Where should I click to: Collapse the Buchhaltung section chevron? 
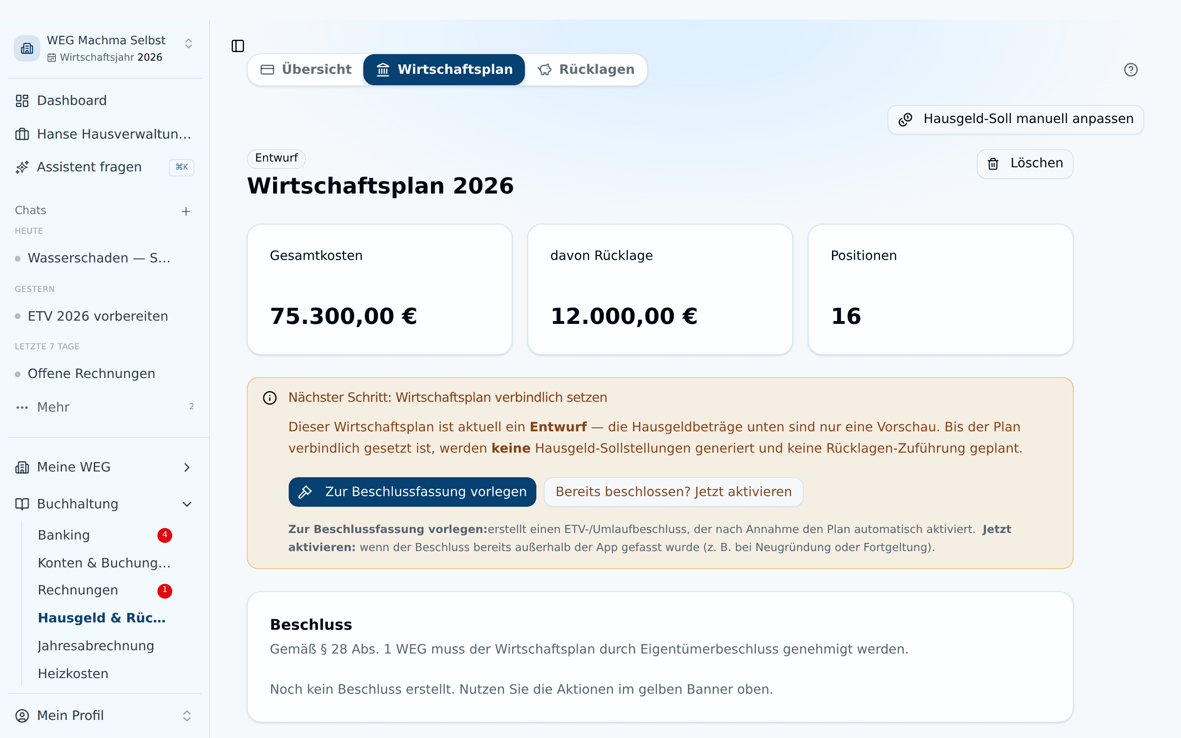click(187, 504)
